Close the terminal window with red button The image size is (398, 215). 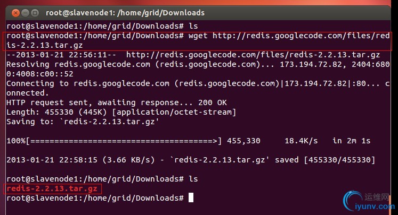point(16,13)
